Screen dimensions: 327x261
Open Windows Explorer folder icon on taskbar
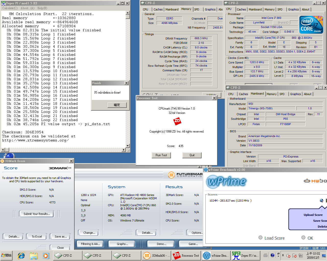tap(33, 255)
